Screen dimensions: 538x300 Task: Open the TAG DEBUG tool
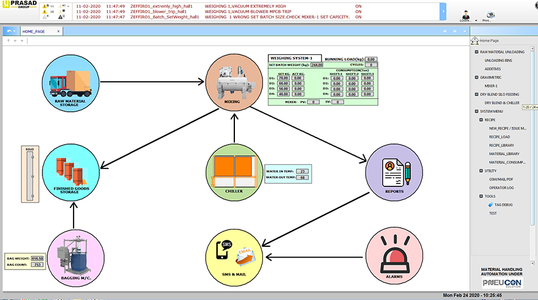pos(503,204)
